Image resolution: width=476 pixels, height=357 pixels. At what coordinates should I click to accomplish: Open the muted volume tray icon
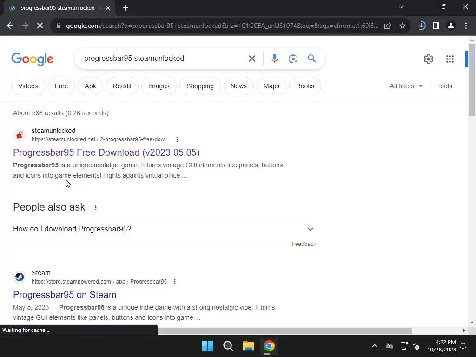point(416,346)
